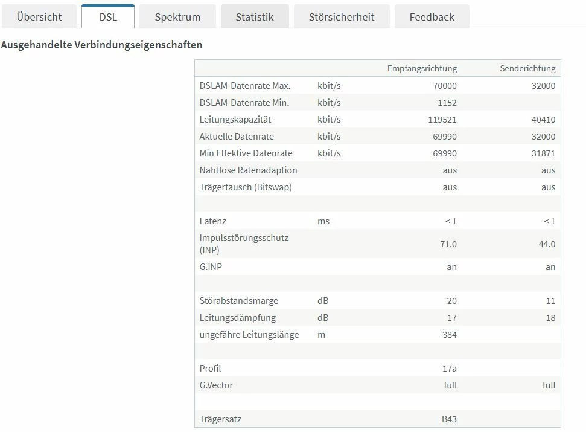The width and height of the screenshot is (586, 432).
Task: Click the Leitungsdämpfung row label
Action: pyautogui.click(x=238, y=318)
